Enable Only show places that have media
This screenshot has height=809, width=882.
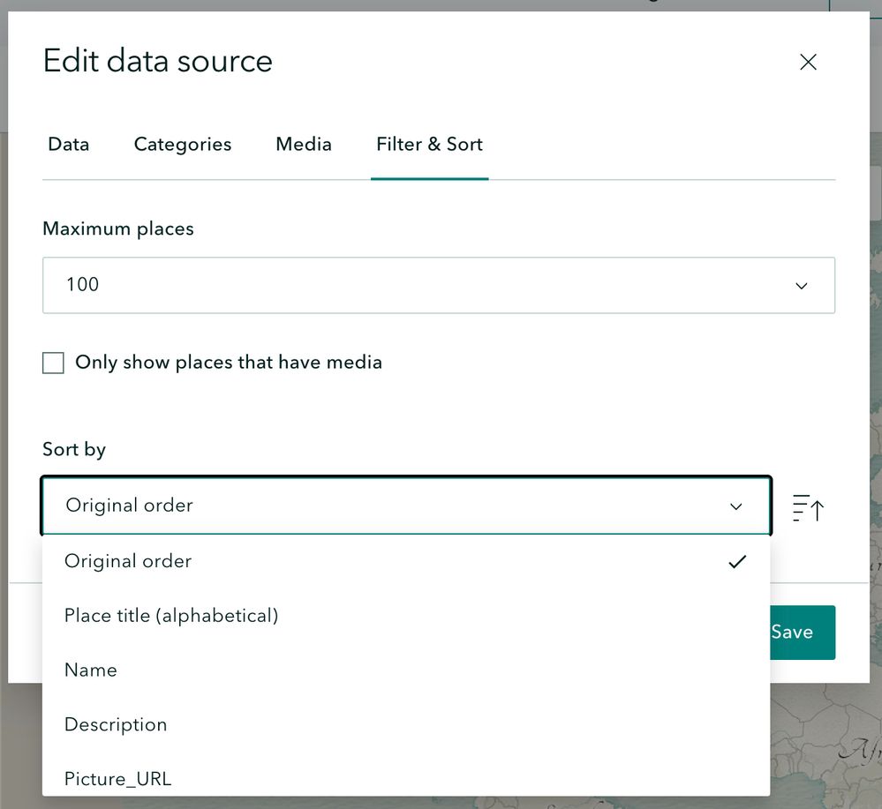click(x=54, y=363)
